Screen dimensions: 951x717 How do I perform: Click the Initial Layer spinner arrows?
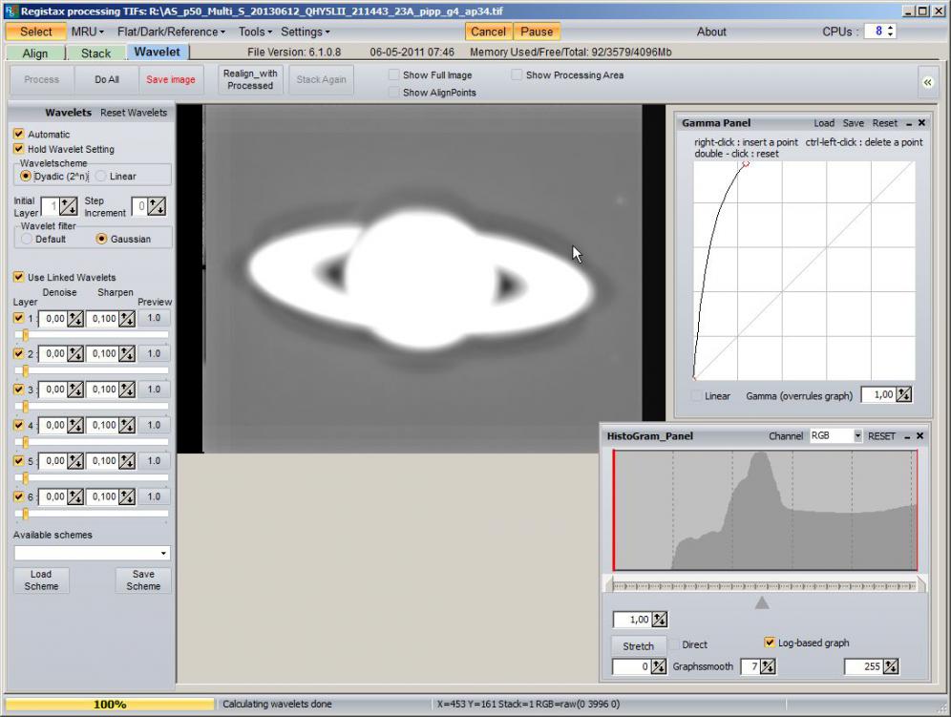pos(69,206)
